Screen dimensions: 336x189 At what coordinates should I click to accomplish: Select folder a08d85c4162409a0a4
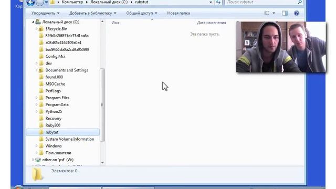[x=63, y=43]
